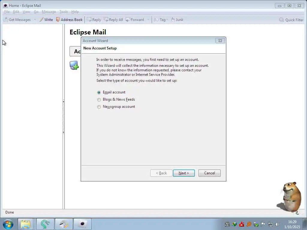The height and width of the screenshot is (230, 307).
Task: Click the Eclipse Mail taskbar button
Action: (x=82, y=224)
